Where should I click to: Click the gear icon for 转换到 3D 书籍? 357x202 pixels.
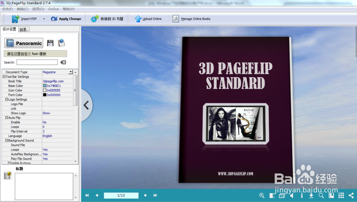[95, 19]
